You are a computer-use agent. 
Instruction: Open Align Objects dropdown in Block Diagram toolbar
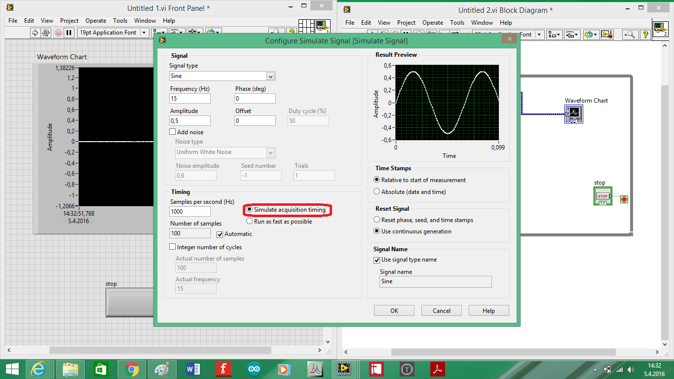(555, 35)
